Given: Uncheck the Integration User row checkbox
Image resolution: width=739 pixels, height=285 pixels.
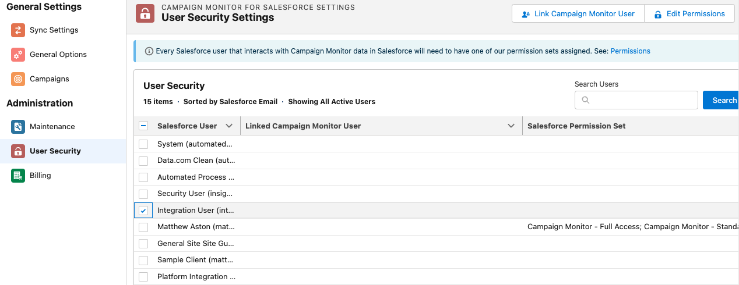Looking at the screenshot, I should pyautogui.click(x=143, y=211).
